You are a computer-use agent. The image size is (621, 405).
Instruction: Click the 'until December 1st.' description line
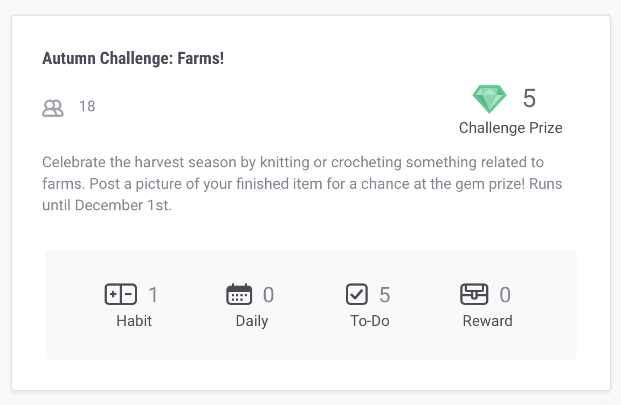(107, 205)
